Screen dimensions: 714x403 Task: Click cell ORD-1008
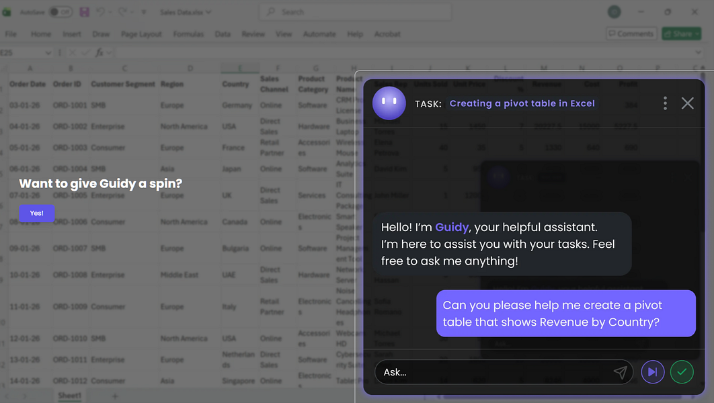[x=70, y=275]
